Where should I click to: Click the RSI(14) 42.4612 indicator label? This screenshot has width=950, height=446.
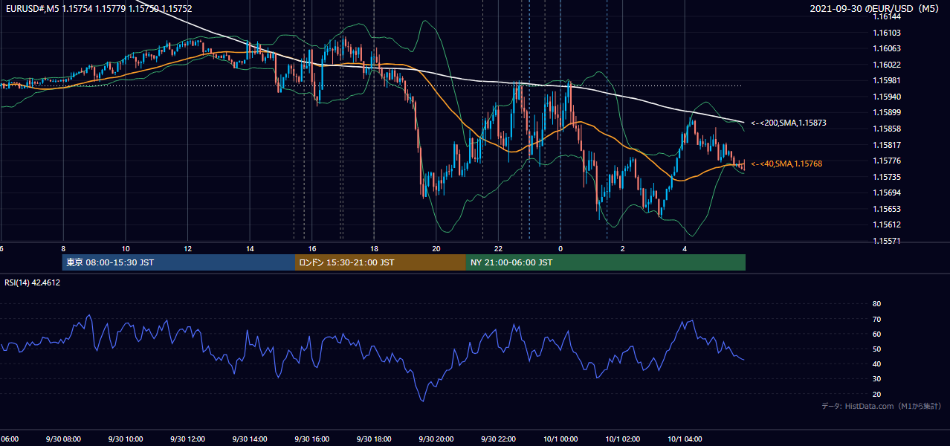click(33, 282)
